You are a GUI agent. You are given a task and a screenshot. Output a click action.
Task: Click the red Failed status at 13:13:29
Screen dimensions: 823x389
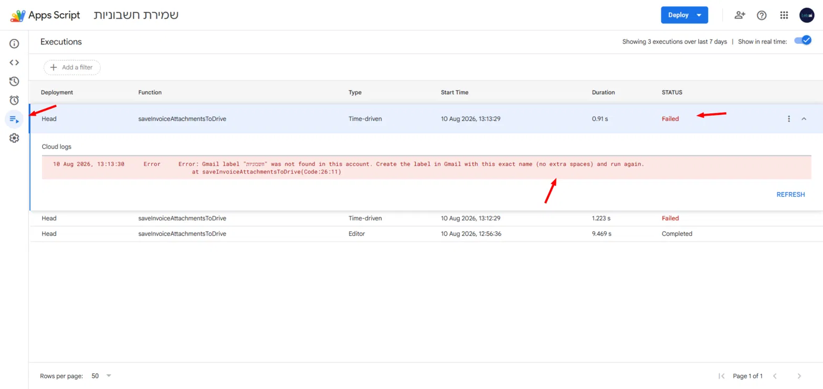click(x=670, y=119)
